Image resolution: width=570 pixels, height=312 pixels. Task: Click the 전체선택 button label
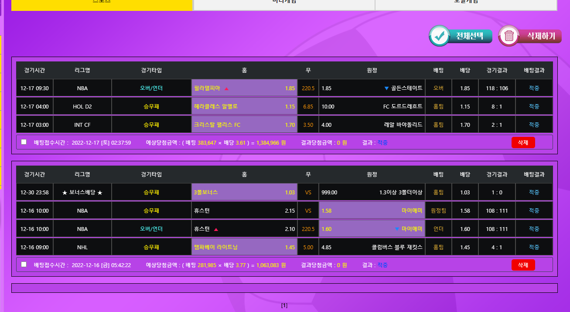point(469,36)
